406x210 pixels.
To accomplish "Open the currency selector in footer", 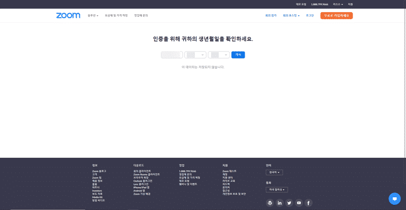I will [x=277, y=190].
